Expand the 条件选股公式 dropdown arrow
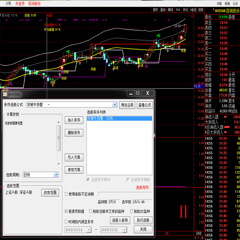The height and width of the screenshot is (240, 240). coord(115,105)
